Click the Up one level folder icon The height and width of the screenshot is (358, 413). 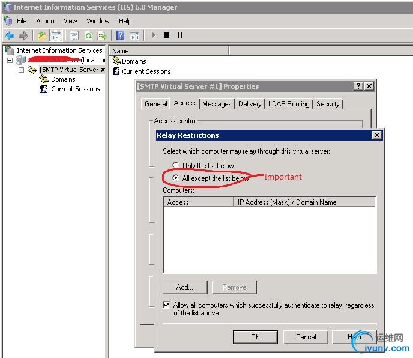(x=42, y=35)
